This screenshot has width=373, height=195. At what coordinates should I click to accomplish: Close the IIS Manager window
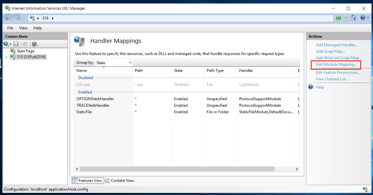click(x=364, y=8)
